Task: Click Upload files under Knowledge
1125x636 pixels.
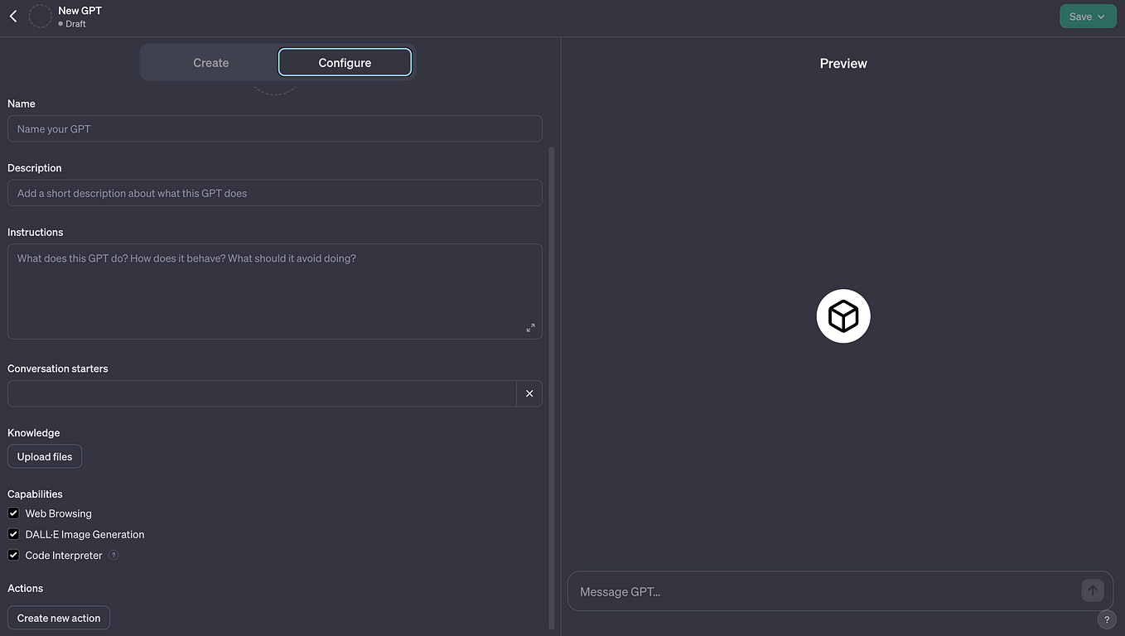Action: (44, 455)
